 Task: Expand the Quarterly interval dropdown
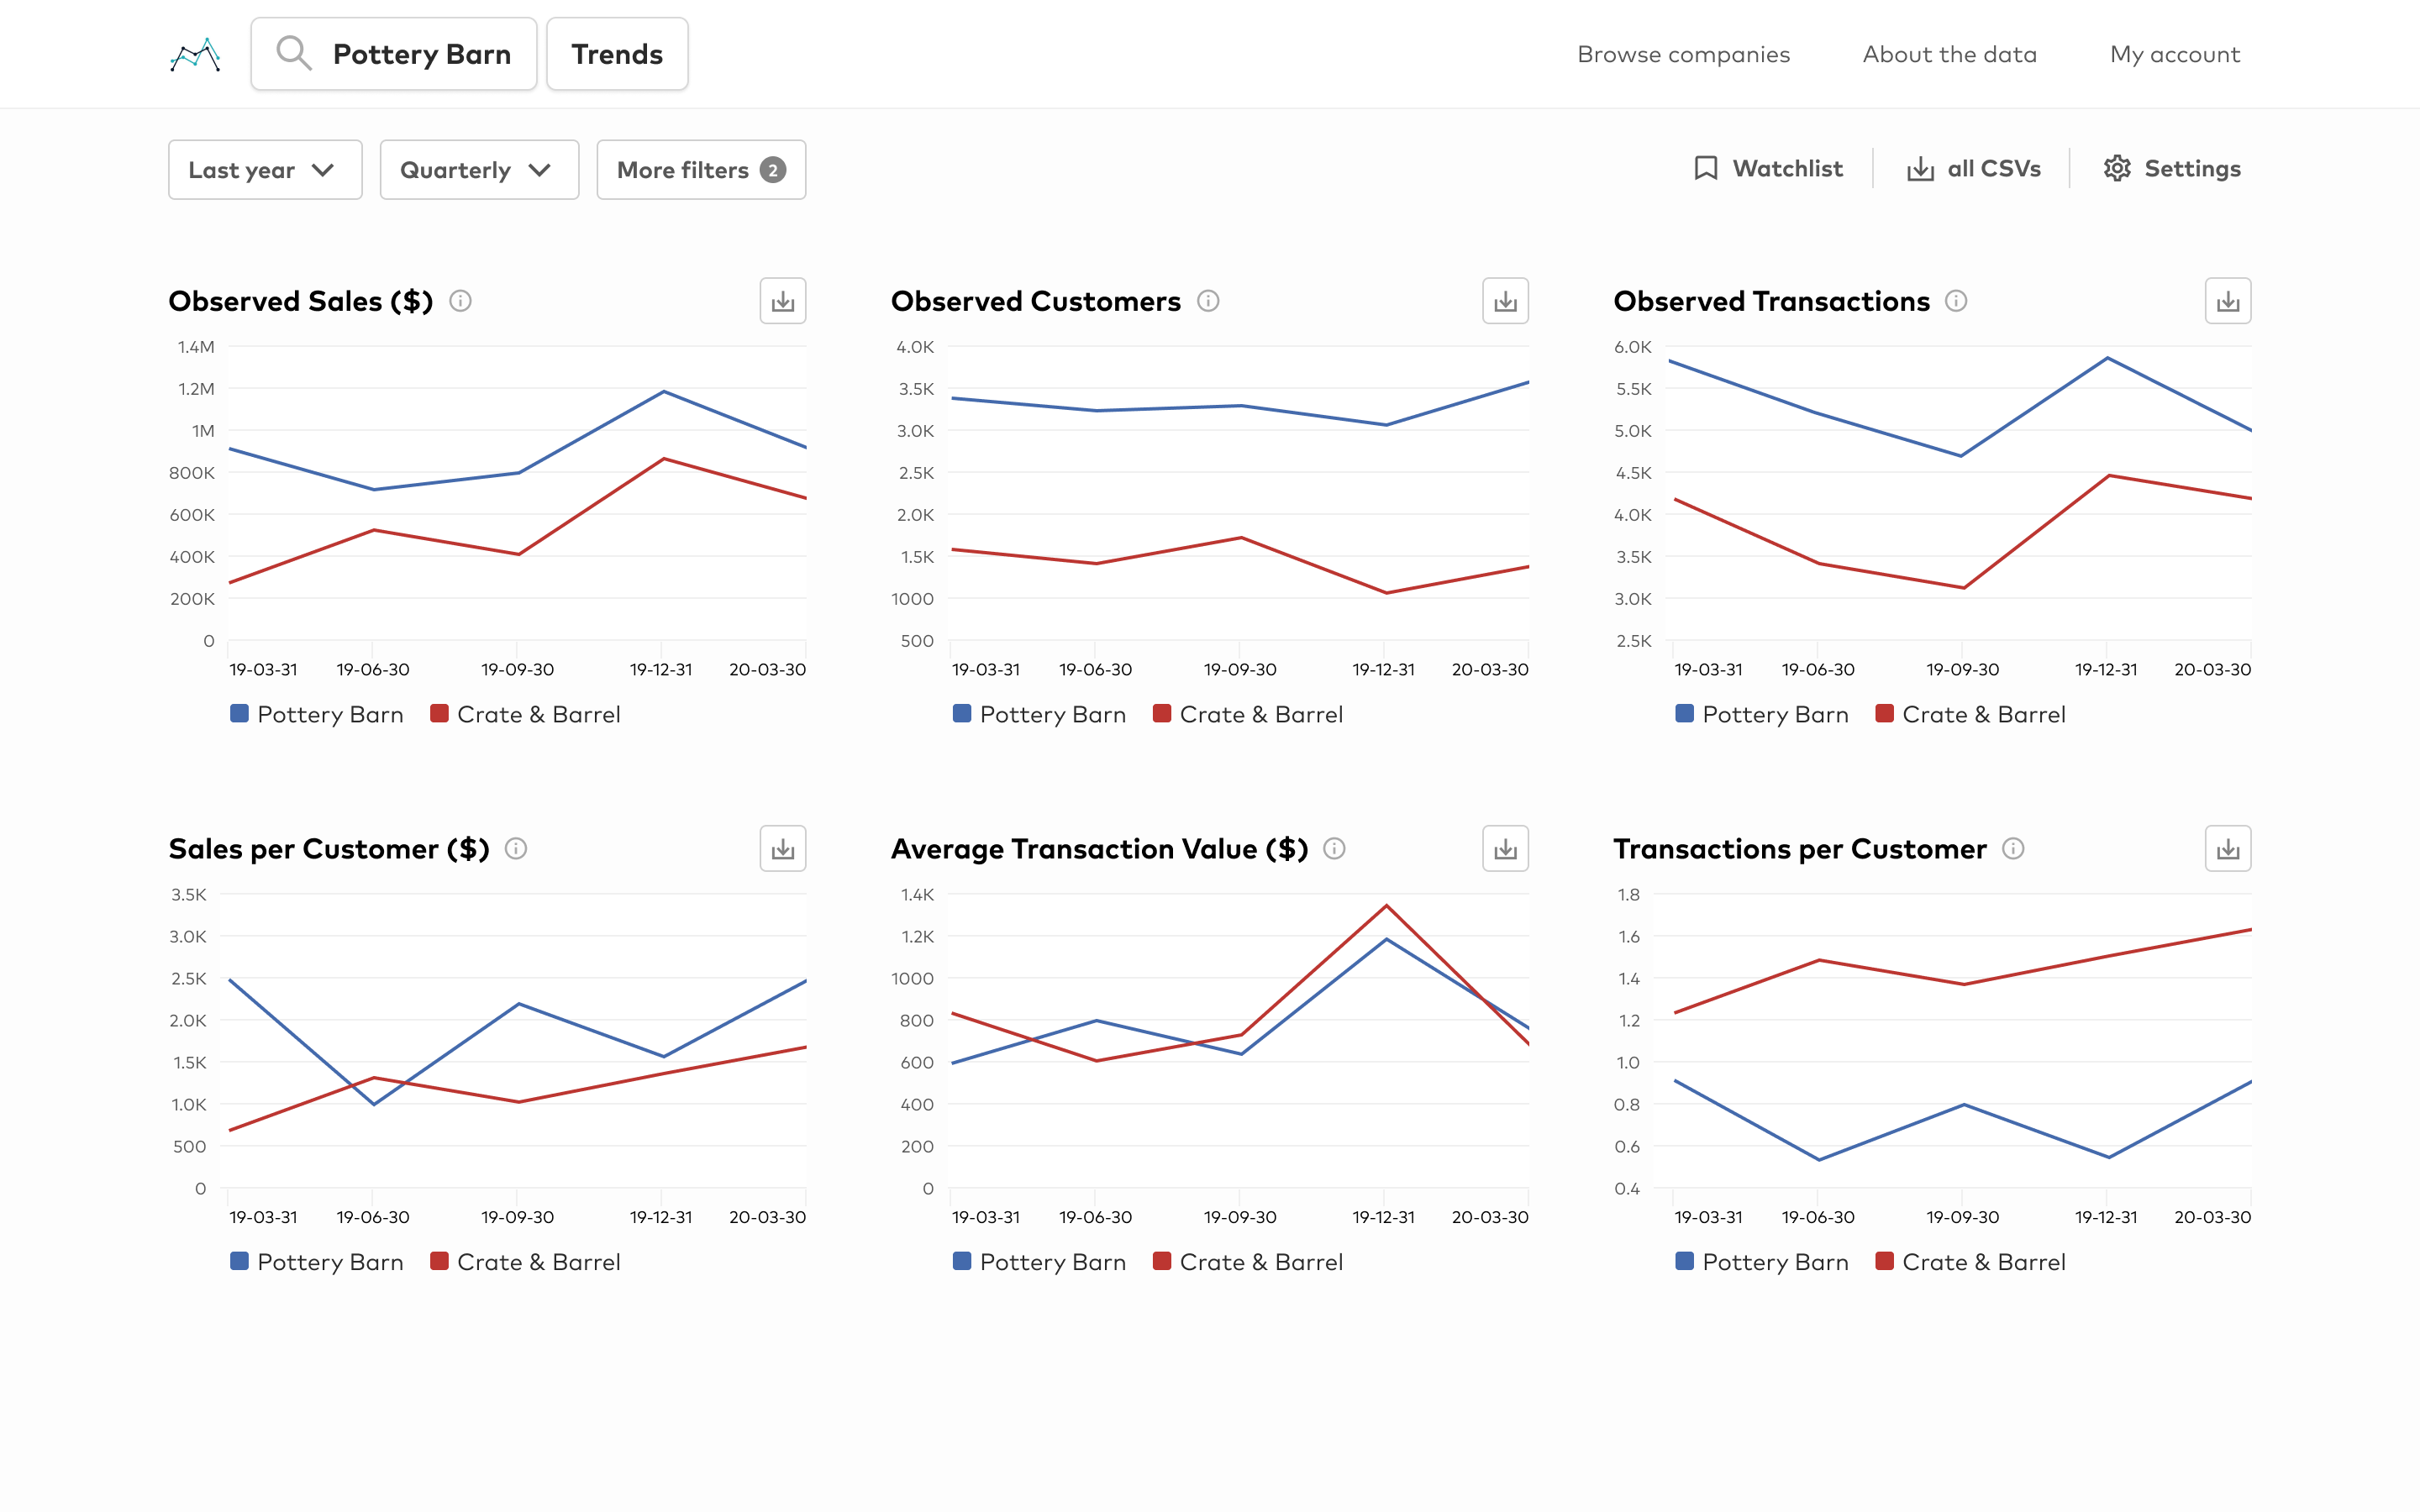pos(479,170)
